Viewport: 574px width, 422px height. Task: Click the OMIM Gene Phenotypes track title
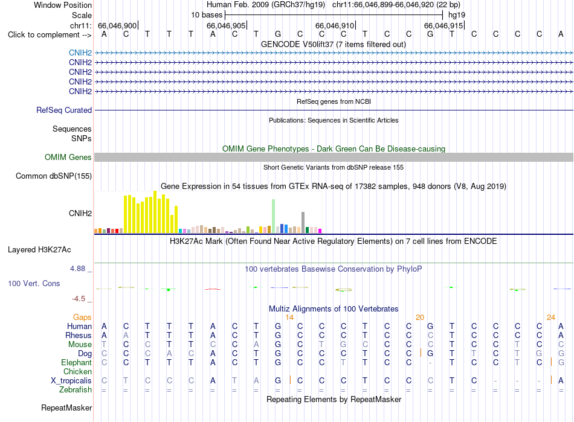[x=334, y=149]
